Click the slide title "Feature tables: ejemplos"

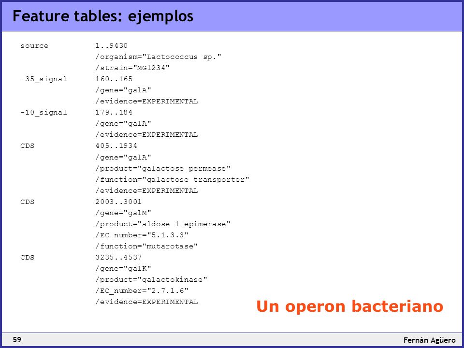pyautogui.click(x=102, y=16)
